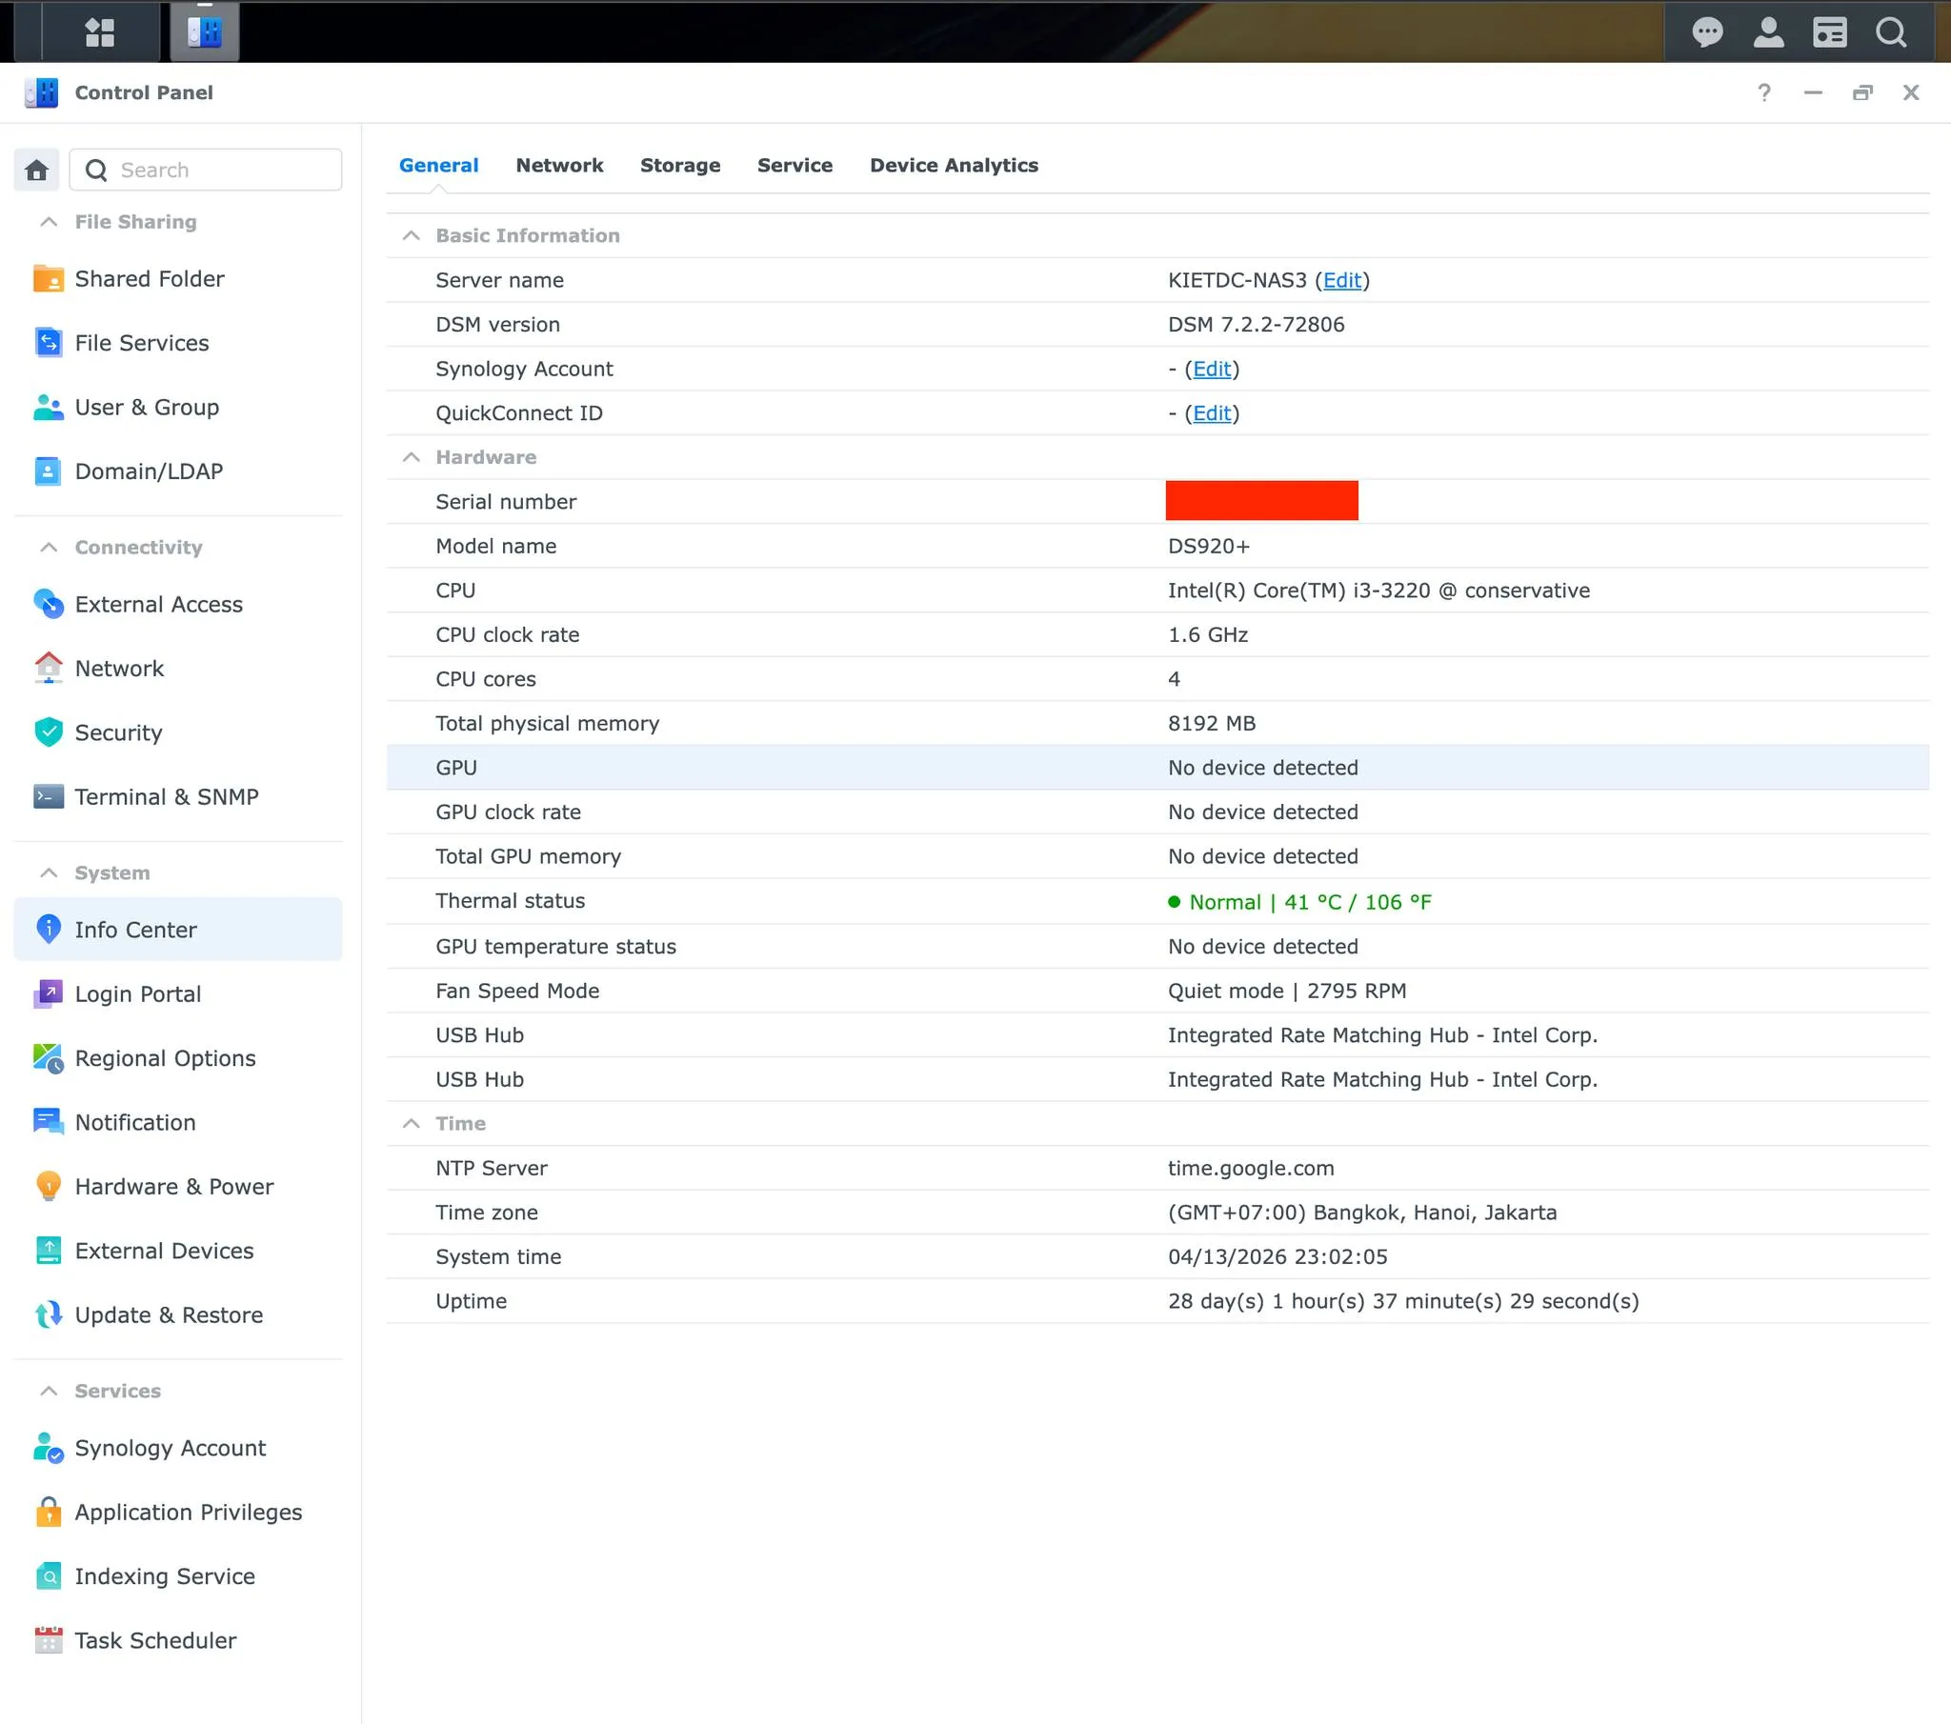Switch to the Network tab
Image resolution: width=1951 pixels, height=1724 pixels.
(559, 165)
